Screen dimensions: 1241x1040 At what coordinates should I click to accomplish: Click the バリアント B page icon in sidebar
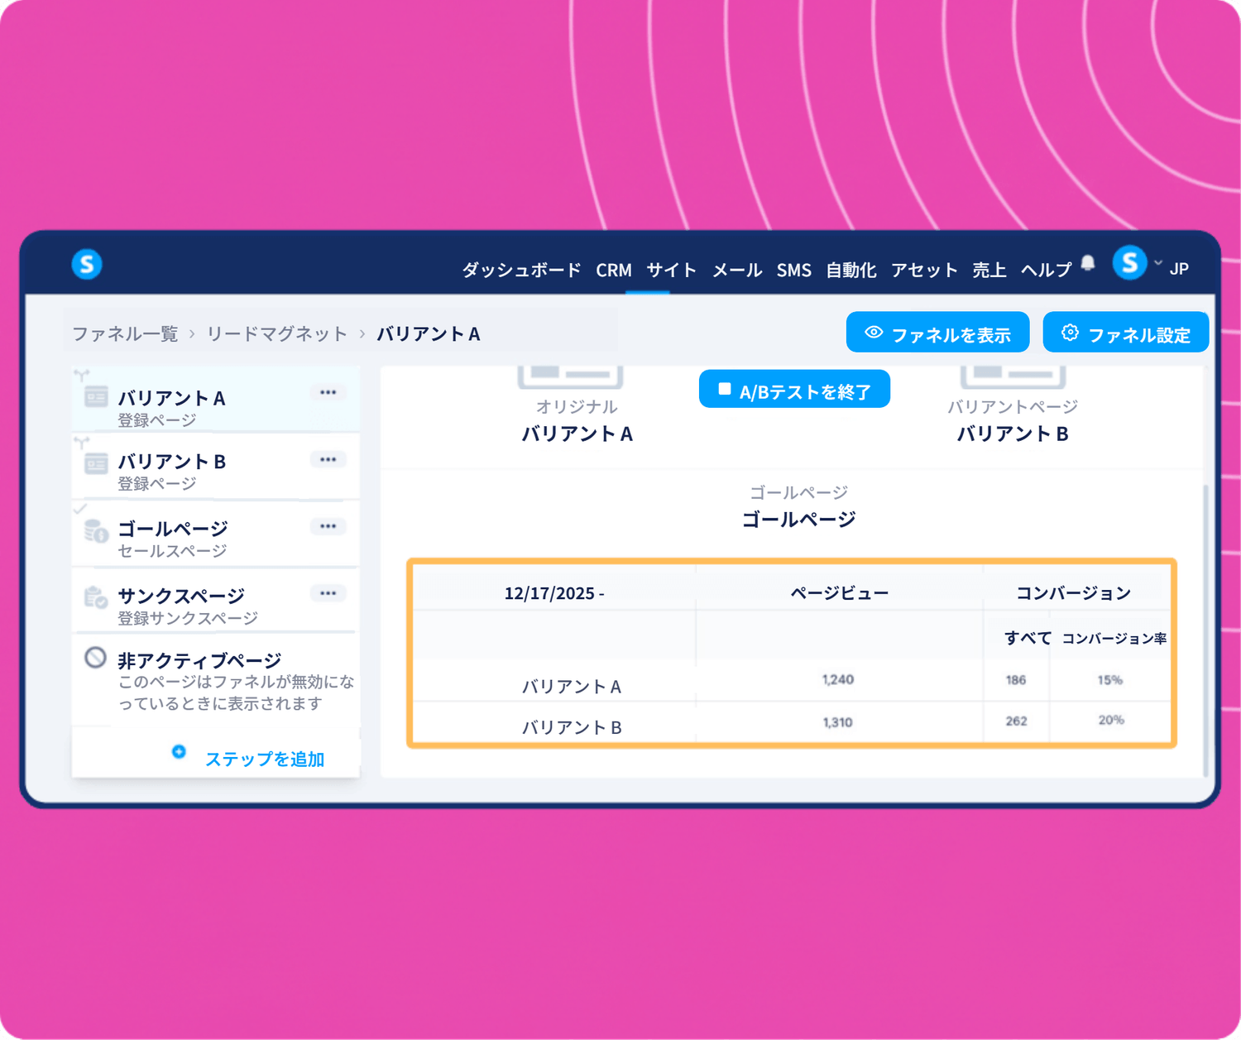[96, 463]
